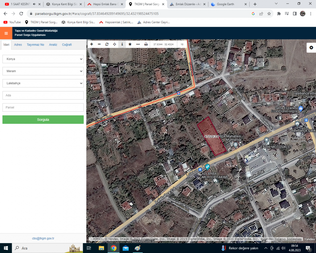This screenshot has width=316, height=253.
Task: Open map settings gear
Action: [x=311, y=48]
